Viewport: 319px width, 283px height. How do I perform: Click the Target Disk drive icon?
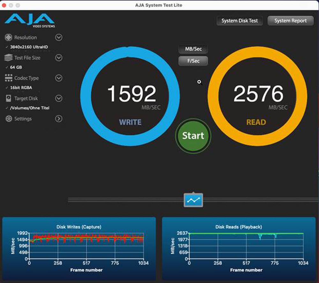coord(8,98)
